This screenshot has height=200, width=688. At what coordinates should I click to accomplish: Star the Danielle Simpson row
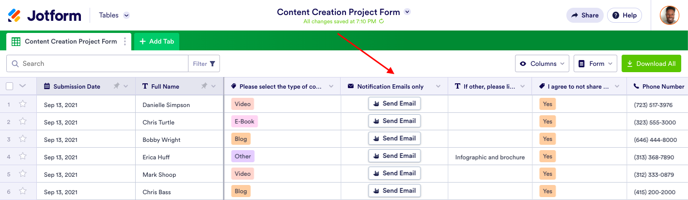(x=23, y=104)
